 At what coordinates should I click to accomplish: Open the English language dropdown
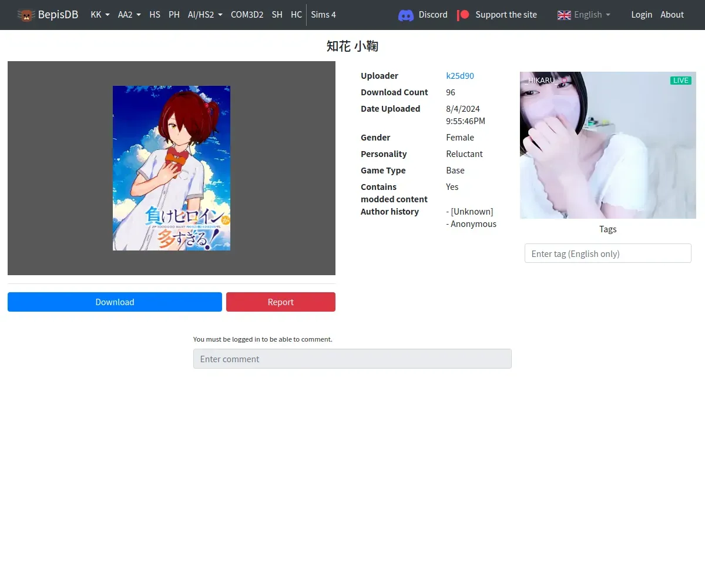click(592, 15)
